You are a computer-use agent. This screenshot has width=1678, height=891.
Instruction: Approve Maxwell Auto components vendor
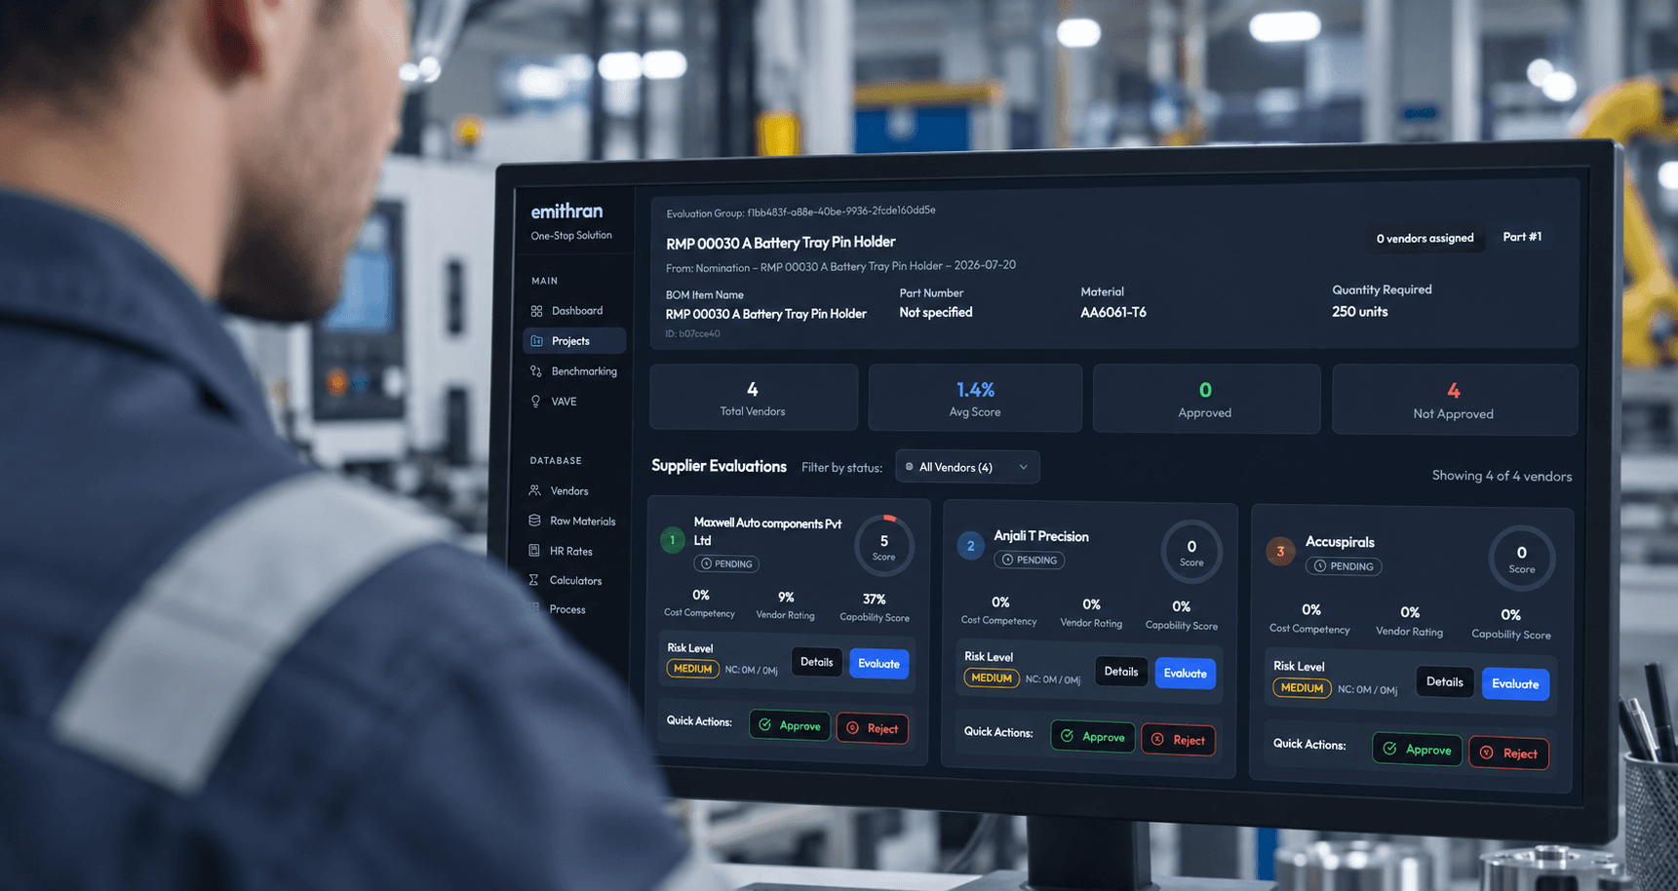[x=790, y=725]
